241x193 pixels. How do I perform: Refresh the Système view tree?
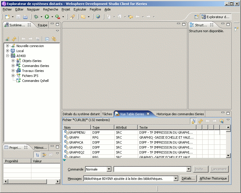(14, 39)
